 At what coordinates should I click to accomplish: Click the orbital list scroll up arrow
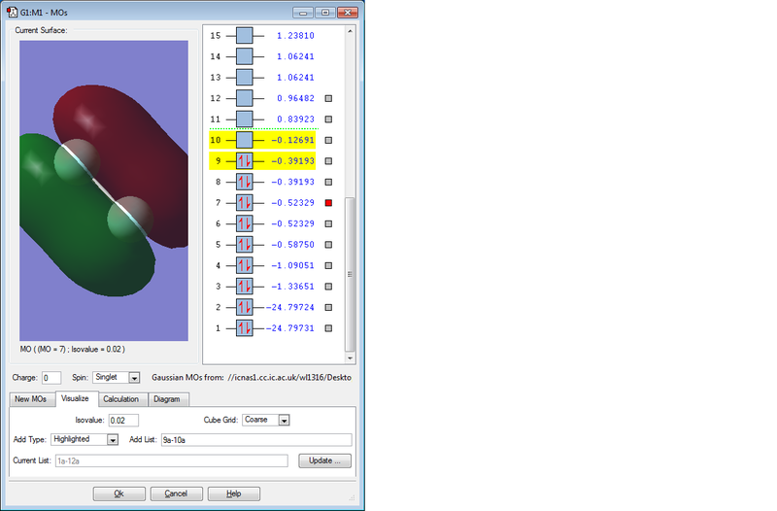(x=350, y=31)
